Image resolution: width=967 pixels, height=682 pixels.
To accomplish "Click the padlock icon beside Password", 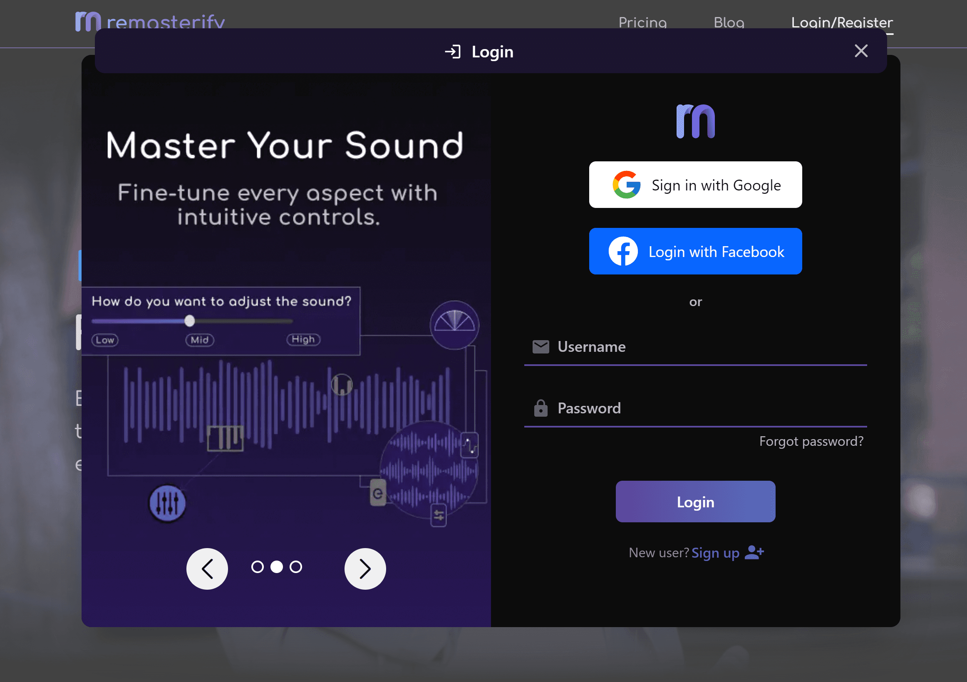I will point(541,408).
